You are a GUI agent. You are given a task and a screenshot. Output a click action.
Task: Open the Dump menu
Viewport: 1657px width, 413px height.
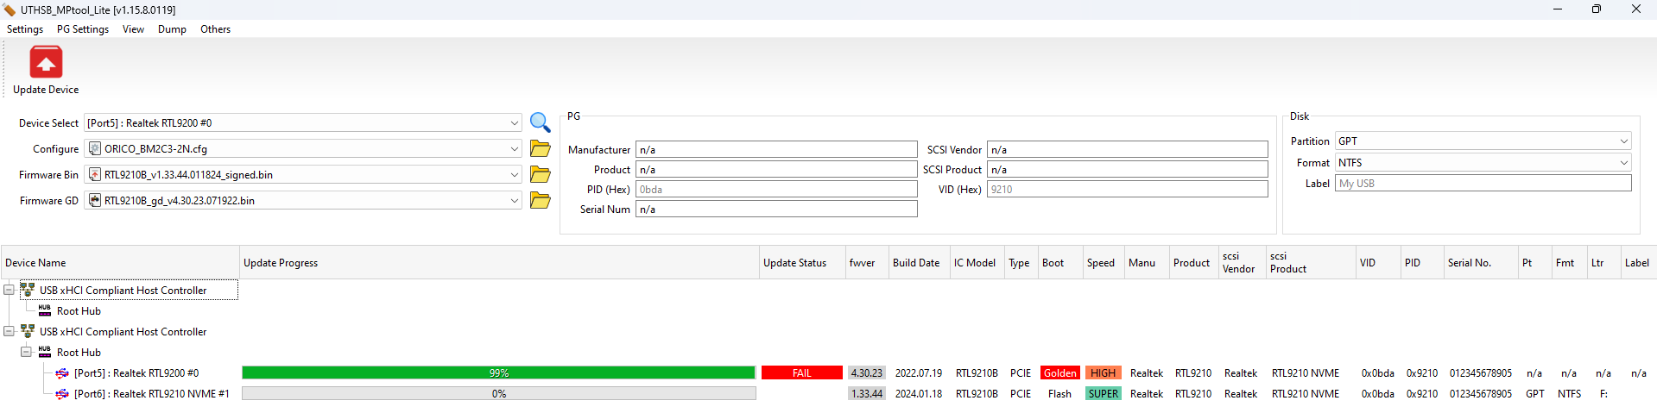pos(172,29)
